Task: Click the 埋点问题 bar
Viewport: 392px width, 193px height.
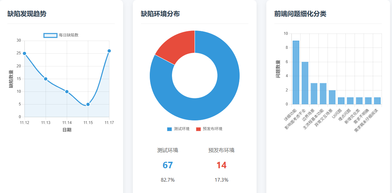Action: click(x=350, y=101)
